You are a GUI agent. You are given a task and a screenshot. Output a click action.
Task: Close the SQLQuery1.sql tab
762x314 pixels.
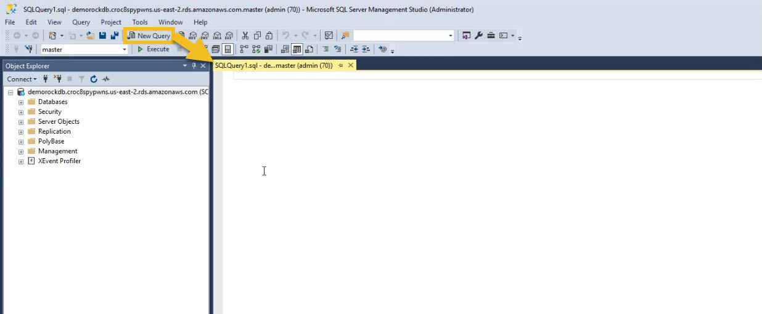pyautogui.click(x=351, y=65)
